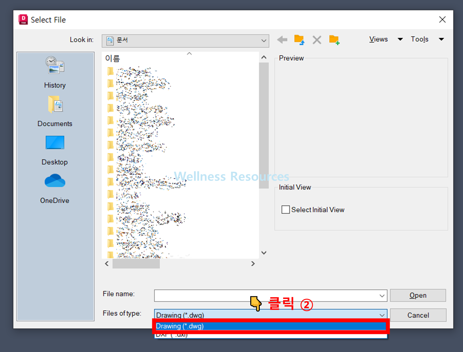Click the Open button
Screen dimensions: 463x352
pyautogui.click(x=418, y=295)
